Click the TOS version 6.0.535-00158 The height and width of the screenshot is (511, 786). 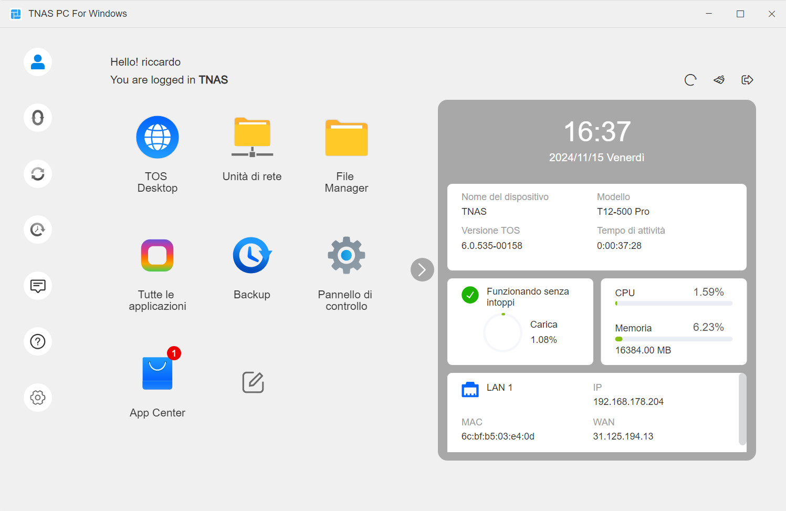tap(492, 246)
